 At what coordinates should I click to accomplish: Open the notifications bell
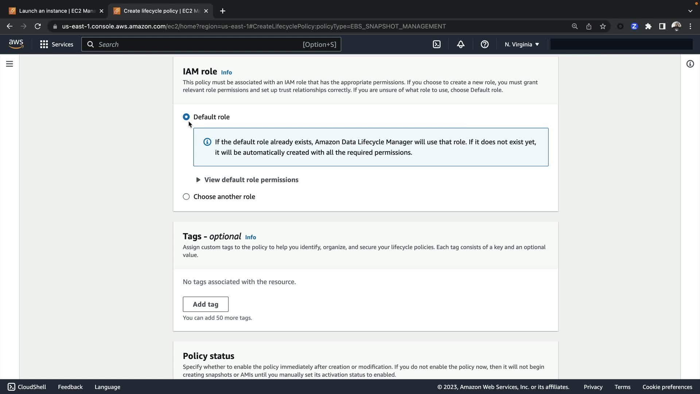[x=460, y=45]
